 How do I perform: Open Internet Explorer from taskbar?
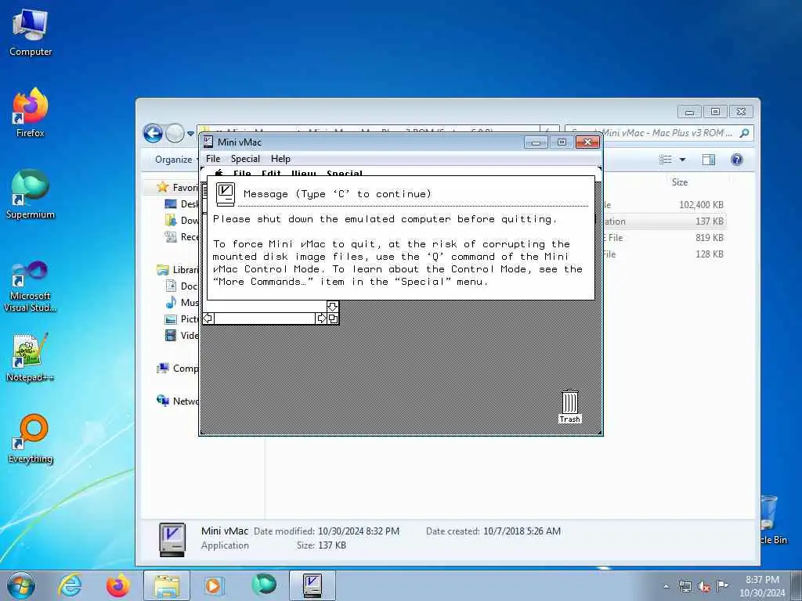coord(69,585)
